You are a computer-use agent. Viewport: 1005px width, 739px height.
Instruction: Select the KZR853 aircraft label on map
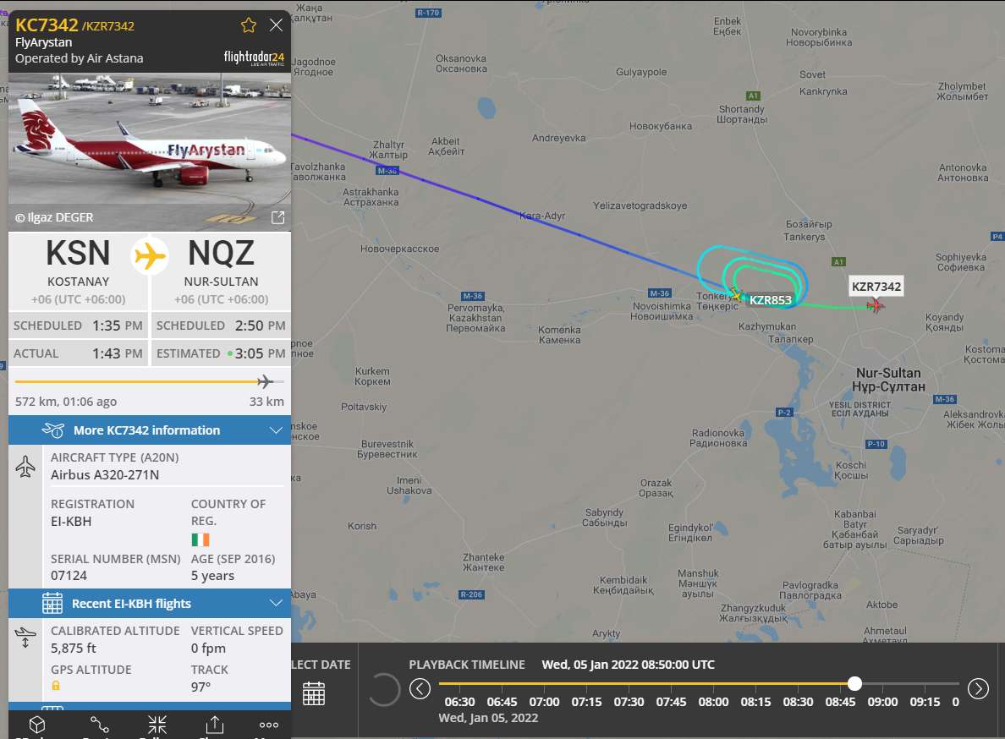click(x=770, y=299)
